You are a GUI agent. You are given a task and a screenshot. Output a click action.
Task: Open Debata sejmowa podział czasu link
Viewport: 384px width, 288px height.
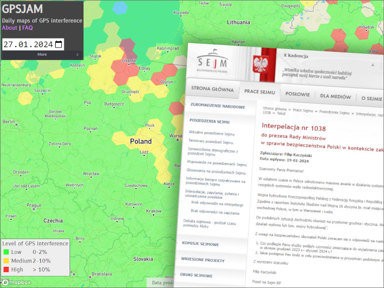coord(210,223)
